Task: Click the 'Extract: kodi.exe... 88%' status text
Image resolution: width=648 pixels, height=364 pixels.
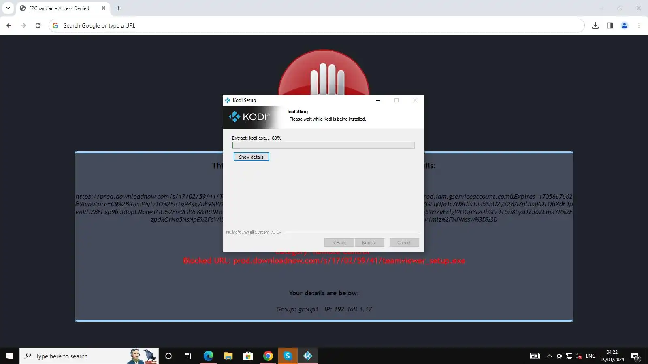Action: 256,138
